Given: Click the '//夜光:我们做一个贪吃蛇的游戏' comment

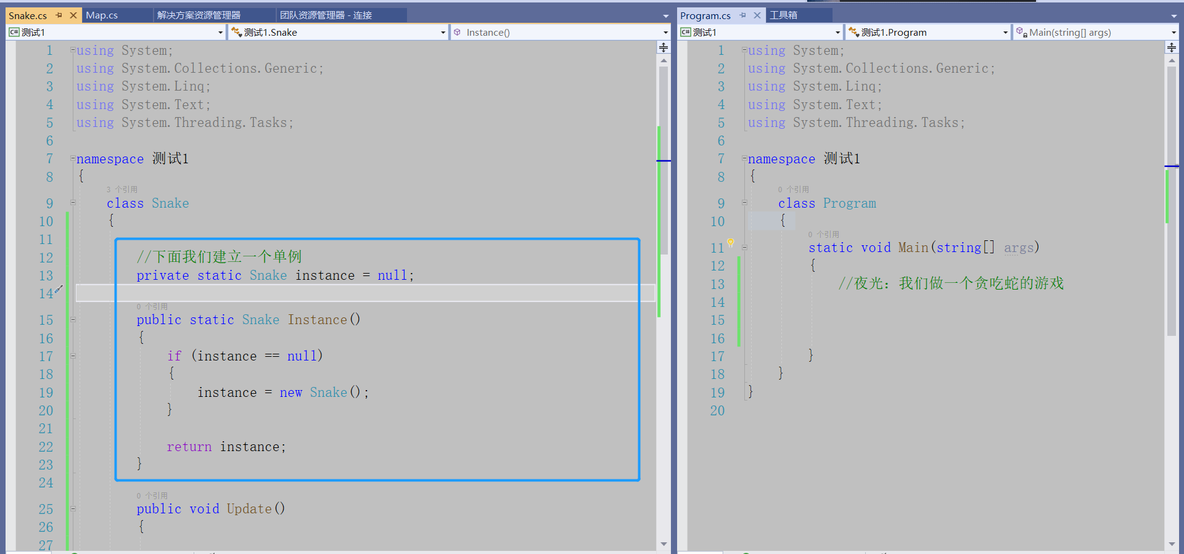Looking at the screenshot, I should [951, 283].
